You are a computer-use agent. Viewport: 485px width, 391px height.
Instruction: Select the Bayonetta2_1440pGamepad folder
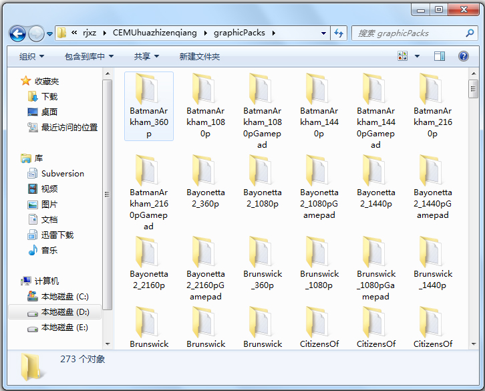tap(433, 188)
